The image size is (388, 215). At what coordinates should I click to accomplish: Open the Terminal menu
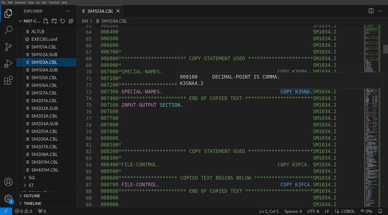click(54, 2)
